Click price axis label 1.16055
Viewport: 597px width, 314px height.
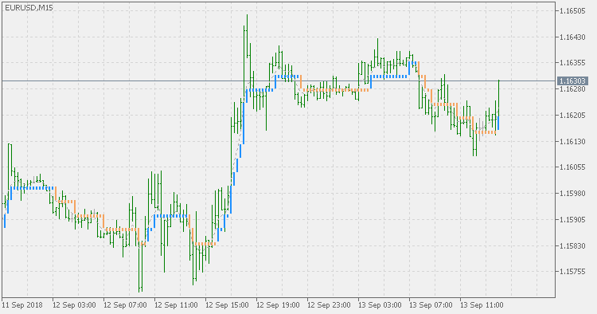click(572, 167)
